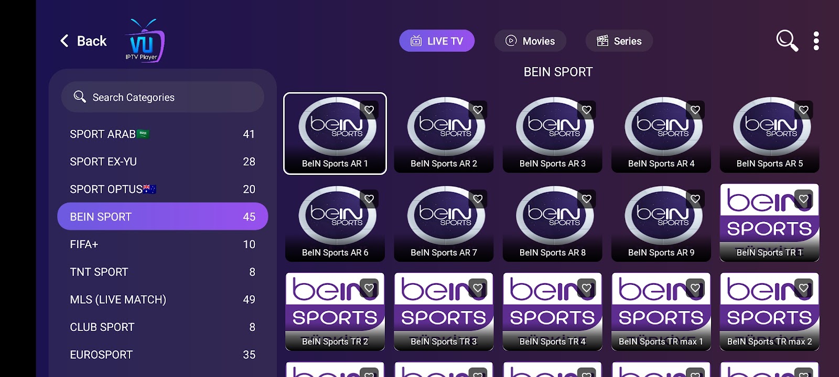Select the SPORT ARAB category
The height and width of the screenshot is (377, 839).
pos(163,134)
